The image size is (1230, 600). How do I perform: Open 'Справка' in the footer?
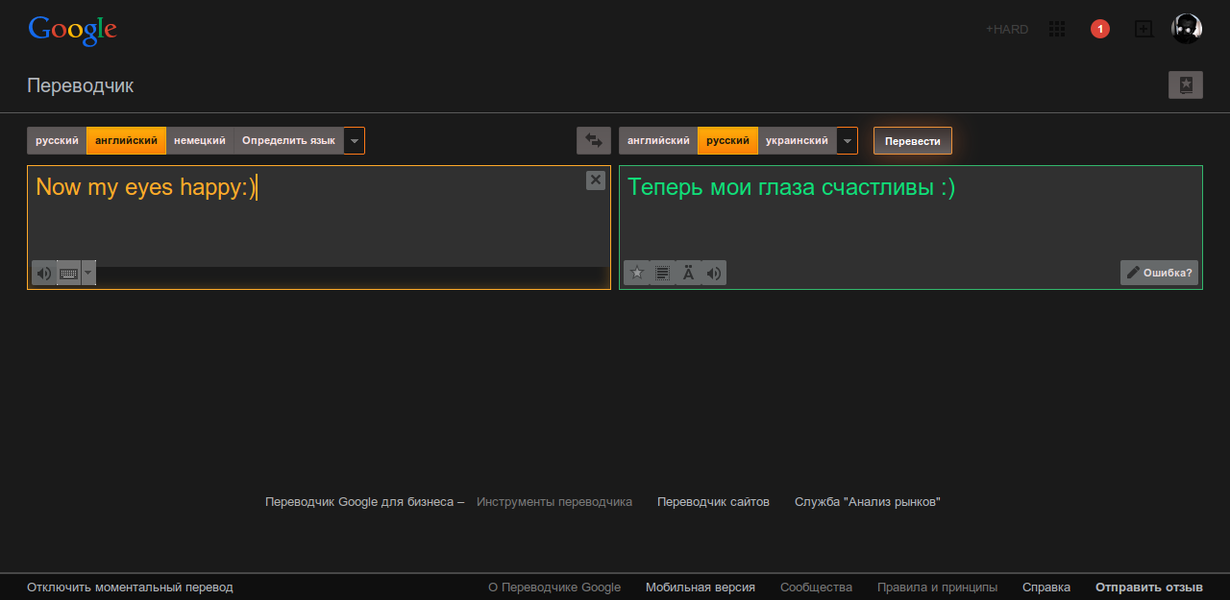pyautogui.click(x=1046, y=587)
